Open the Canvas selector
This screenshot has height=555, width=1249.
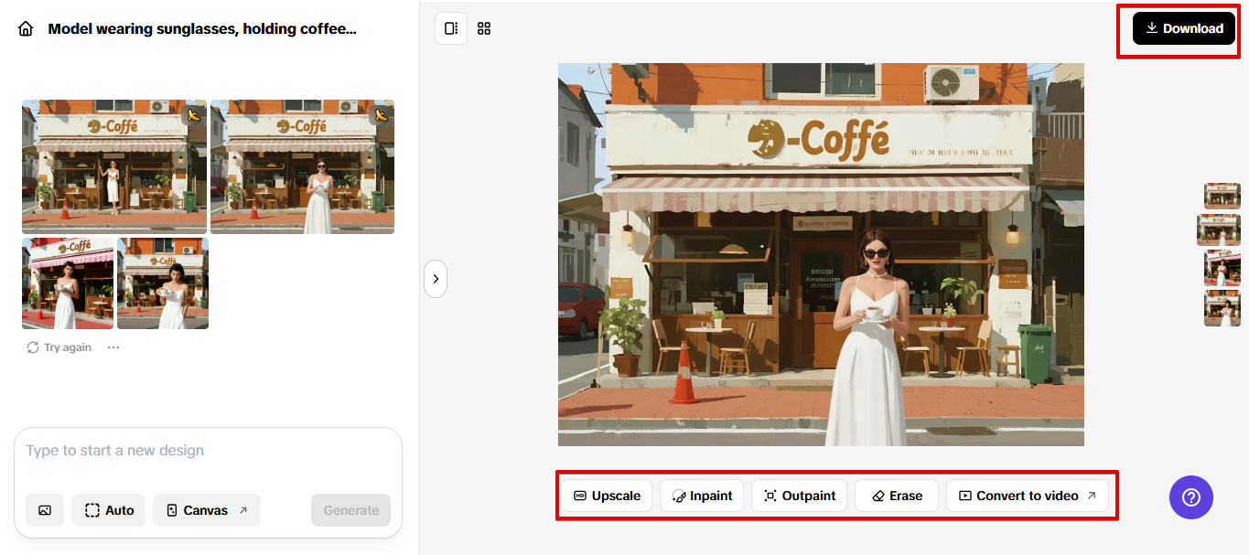[x=206, y=509]
